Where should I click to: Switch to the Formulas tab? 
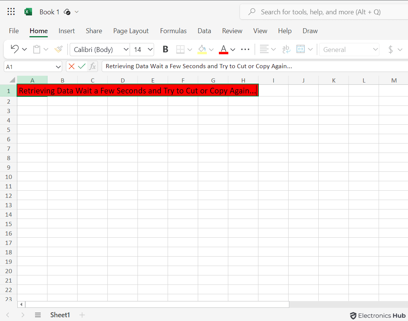coord(173,31)
